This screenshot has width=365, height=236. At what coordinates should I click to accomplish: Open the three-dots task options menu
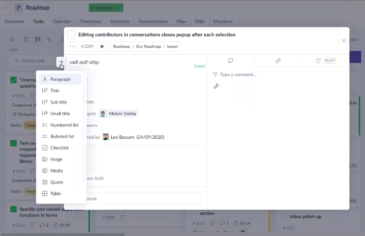[x=72, y=47]
